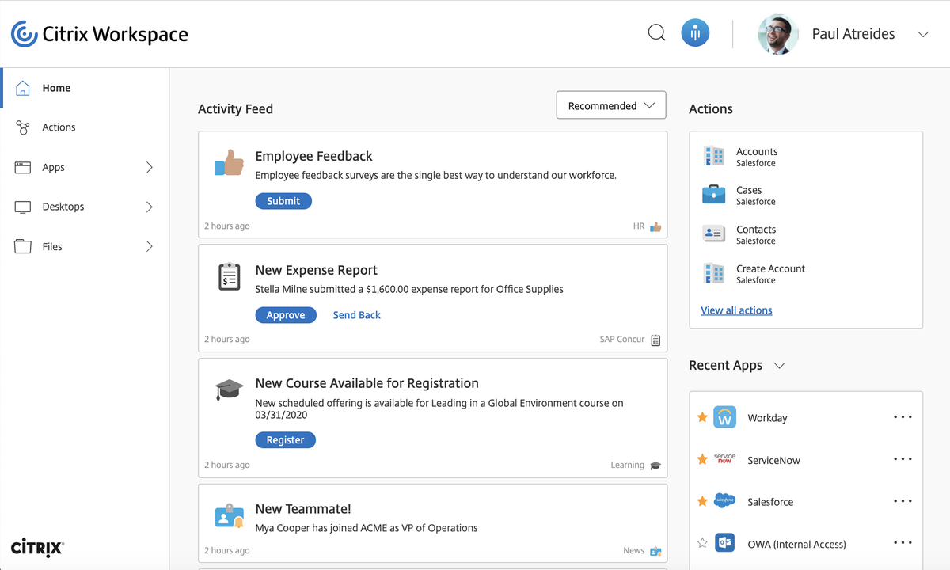Click the graduation cap course icon
The width and height of the screenshot is (950, 570).
tap(230, 389)
